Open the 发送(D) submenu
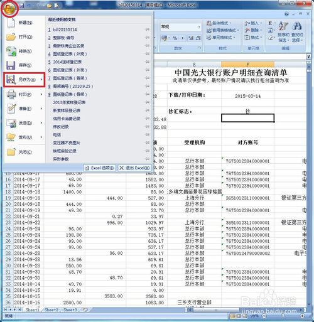 [x=24, y=123]
